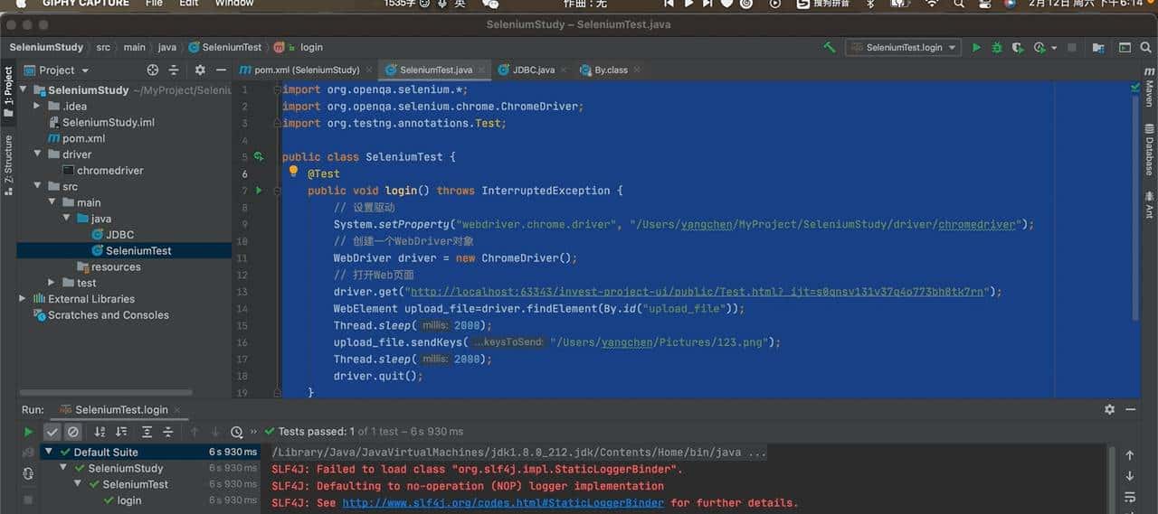The width and height of the screenshot is (1158, 514).
Task: Expand External Libraries
Action: pyautogui.click(x=24, y=299)
